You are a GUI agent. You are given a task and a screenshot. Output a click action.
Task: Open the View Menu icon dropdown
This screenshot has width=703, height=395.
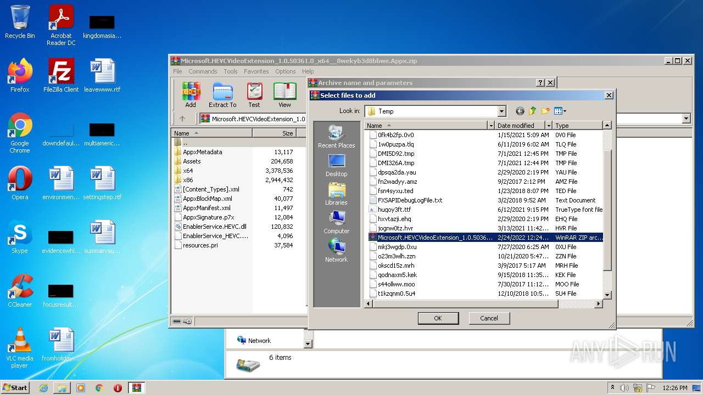click(560, 111)
